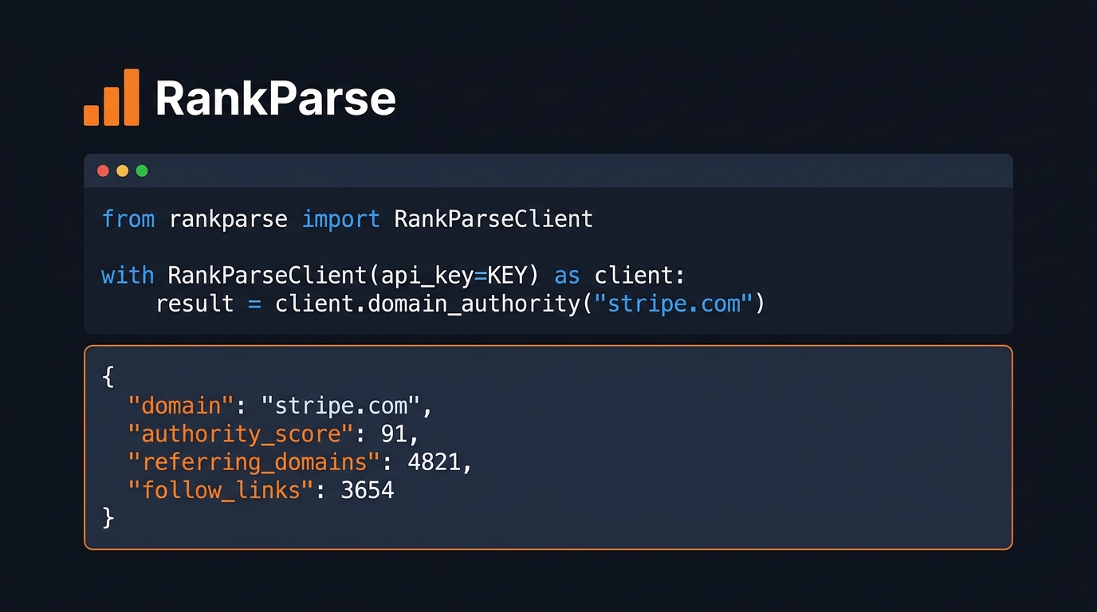Click the line "result = client.domain_authority(...)"
The image size is (1097, 612).
coord(460,304)
